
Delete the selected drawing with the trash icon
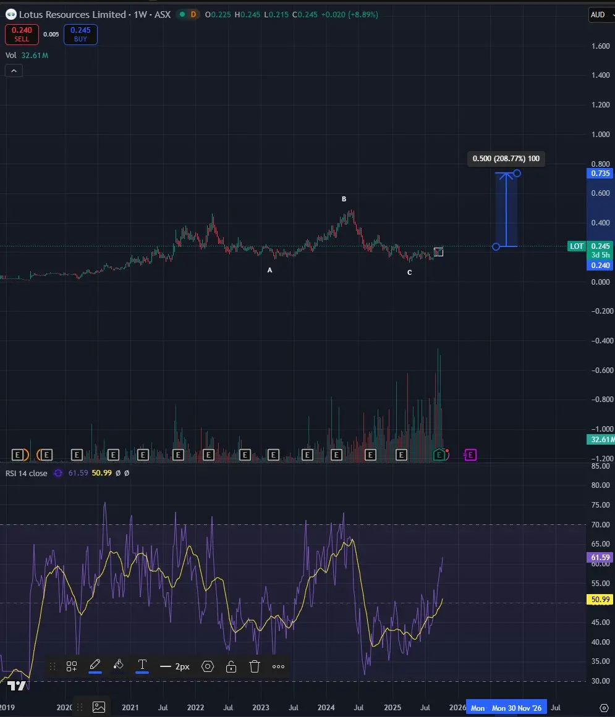[x=255, y=666]
